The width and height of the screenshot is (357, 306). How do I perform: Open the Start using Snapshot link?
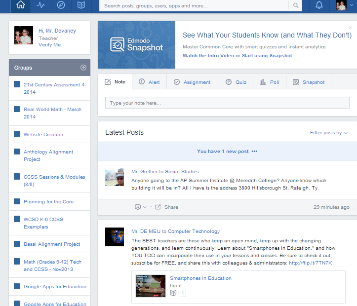coord(267,56)
